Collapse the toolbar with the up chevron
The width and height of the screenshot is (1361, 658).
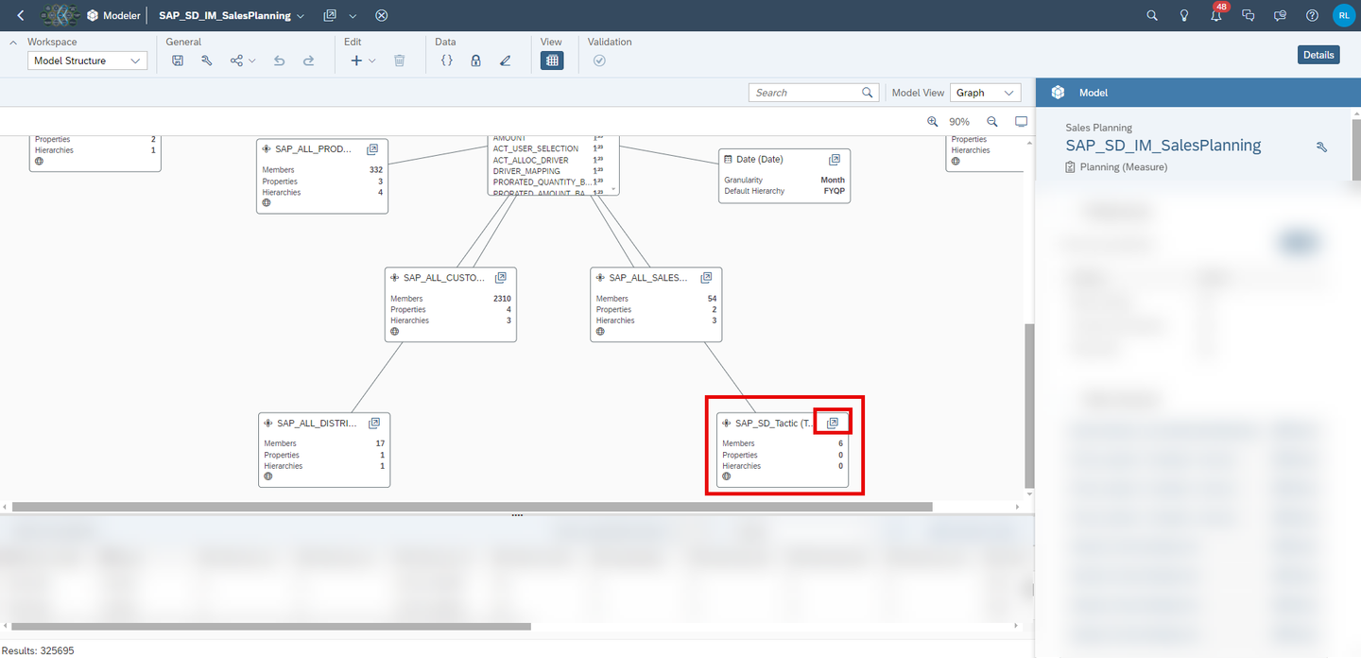click(x=13, y=43)
